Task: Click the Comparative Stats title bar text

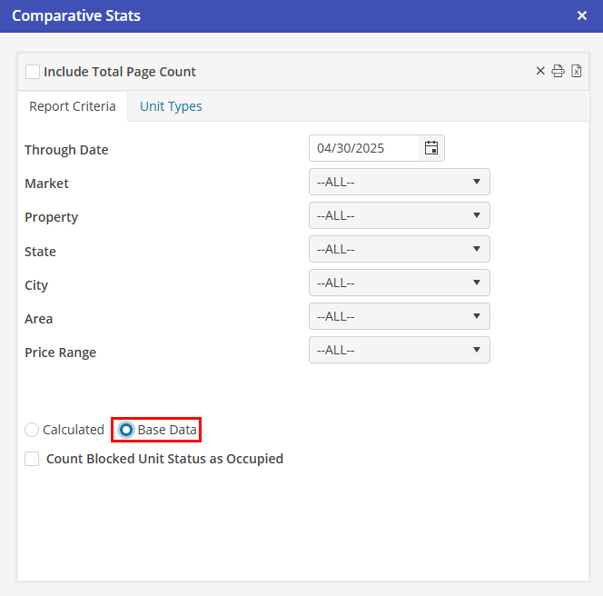Action: [76, 15]
